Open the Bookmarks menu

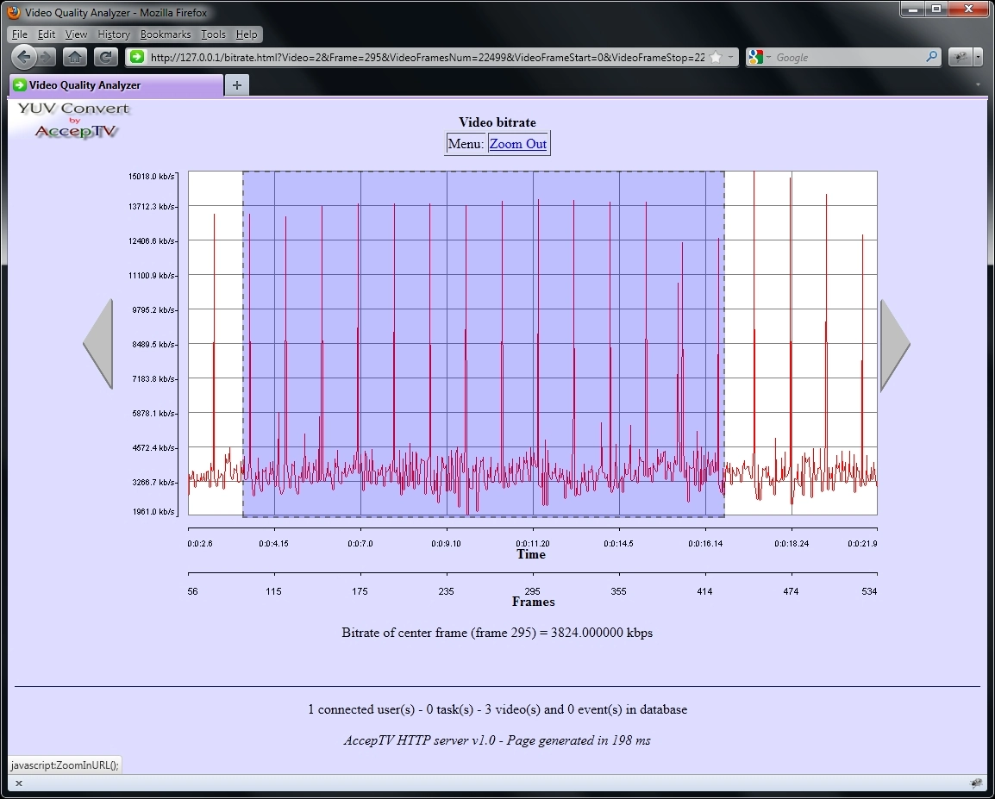point(165,34)
